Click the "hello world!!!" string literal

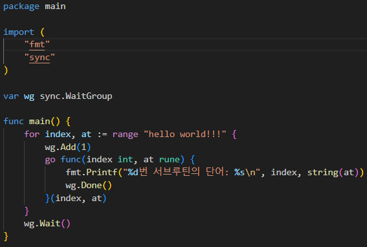point(185,134)
